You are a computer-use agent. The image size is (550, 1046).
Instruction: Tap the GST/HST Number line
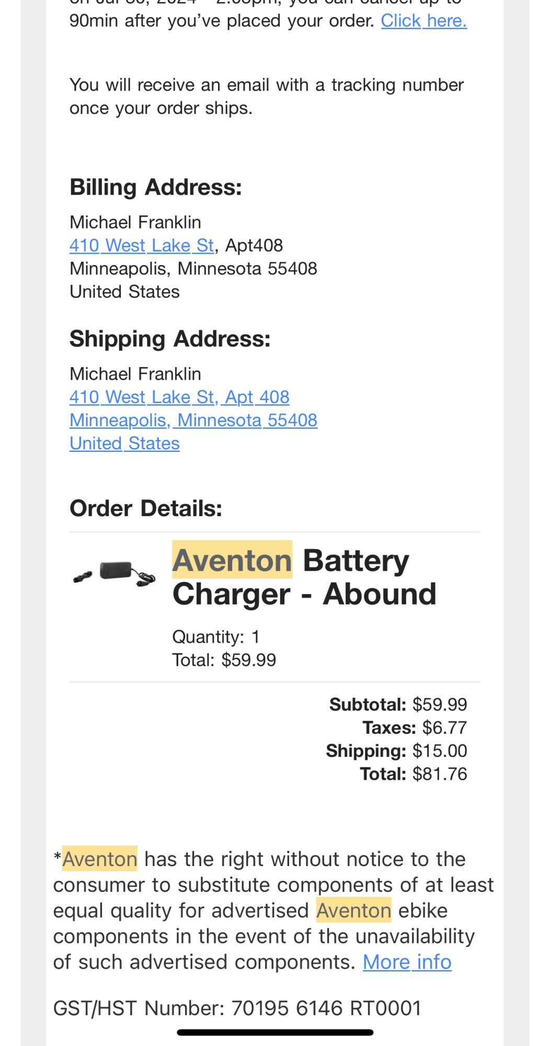237,1008
